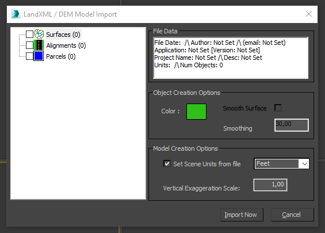The width and height of the screenshot is (325, 233).
Task: Click the Units: Num Objects: 0 line
Action: (189, 65)
